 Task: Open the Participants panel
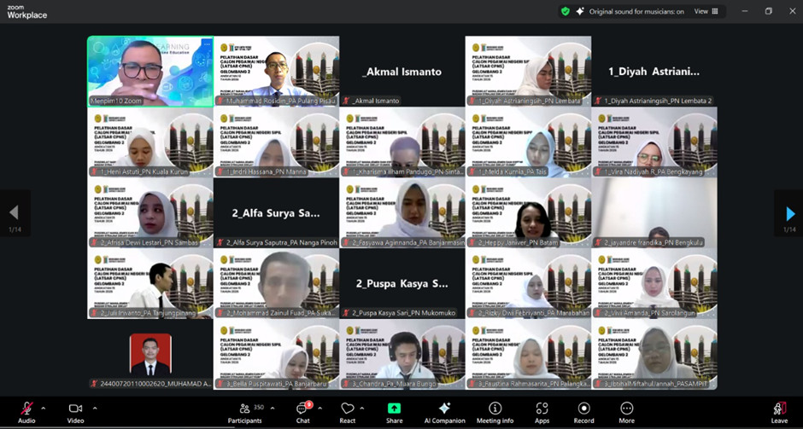244,410
